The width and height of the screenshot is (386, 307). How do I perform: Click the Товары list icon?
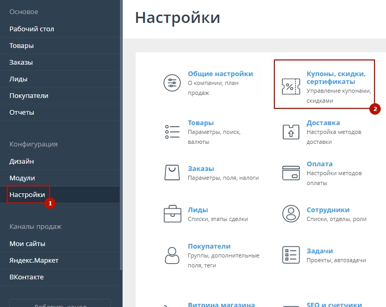click(172, 132)
